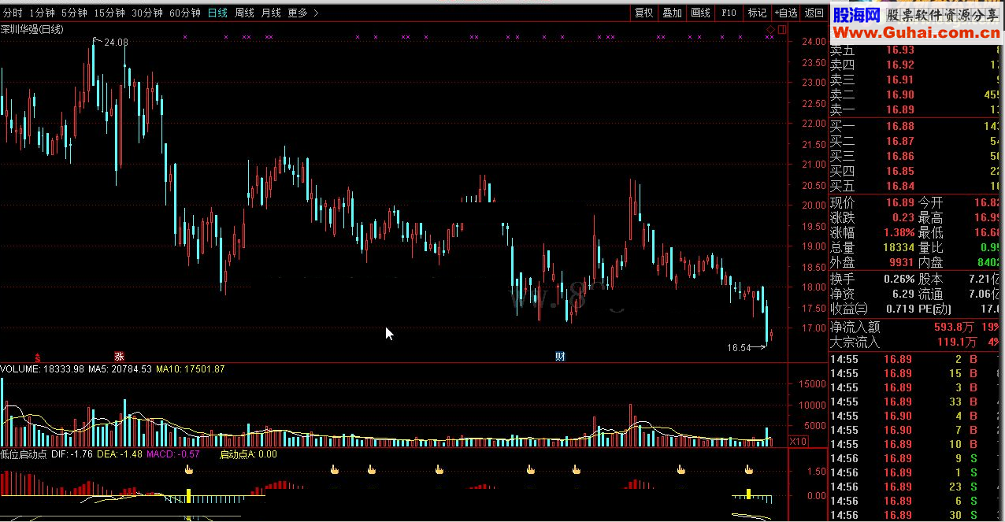1005x522 pixels.
Task: Click the 现价 value 16.89
Action: click(x=900, y=203)
